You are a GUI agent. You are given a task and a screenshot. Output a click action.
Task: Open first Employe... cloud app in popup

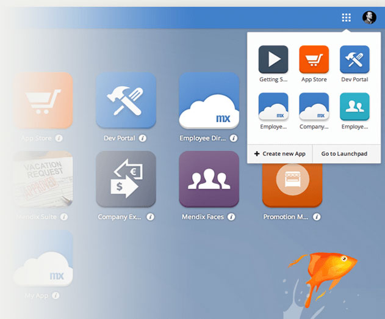pos(273,106)
